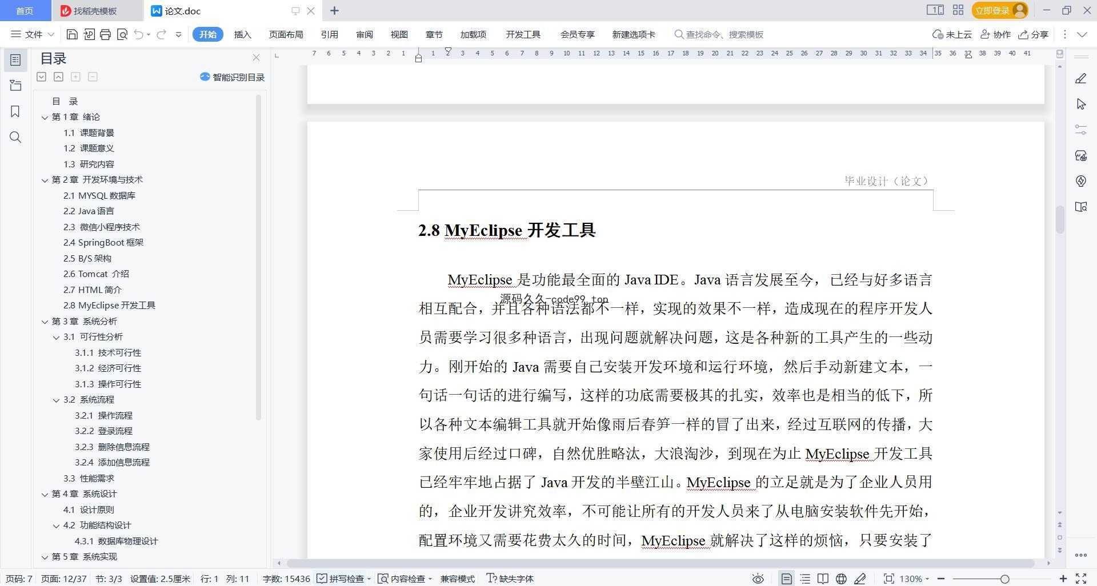The image size is (1097, 586).
Task: Click zoom in plus button
Action: pyautogui.click(x=1063, y=579)
